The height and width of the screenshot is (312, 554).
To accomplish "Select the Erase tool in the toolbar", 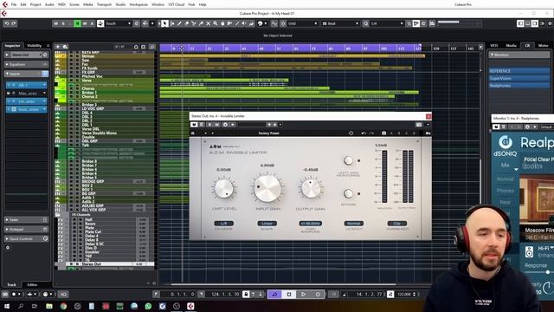I will click(x=187, y=23).
